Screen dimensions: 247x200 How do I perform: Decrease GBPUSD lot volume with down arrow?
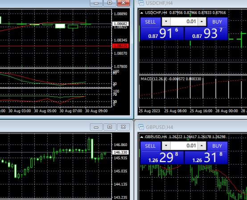coord(166,146)
